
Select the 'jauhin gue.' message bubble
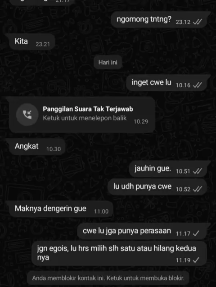pyautogui.click(x=168, y=169)
